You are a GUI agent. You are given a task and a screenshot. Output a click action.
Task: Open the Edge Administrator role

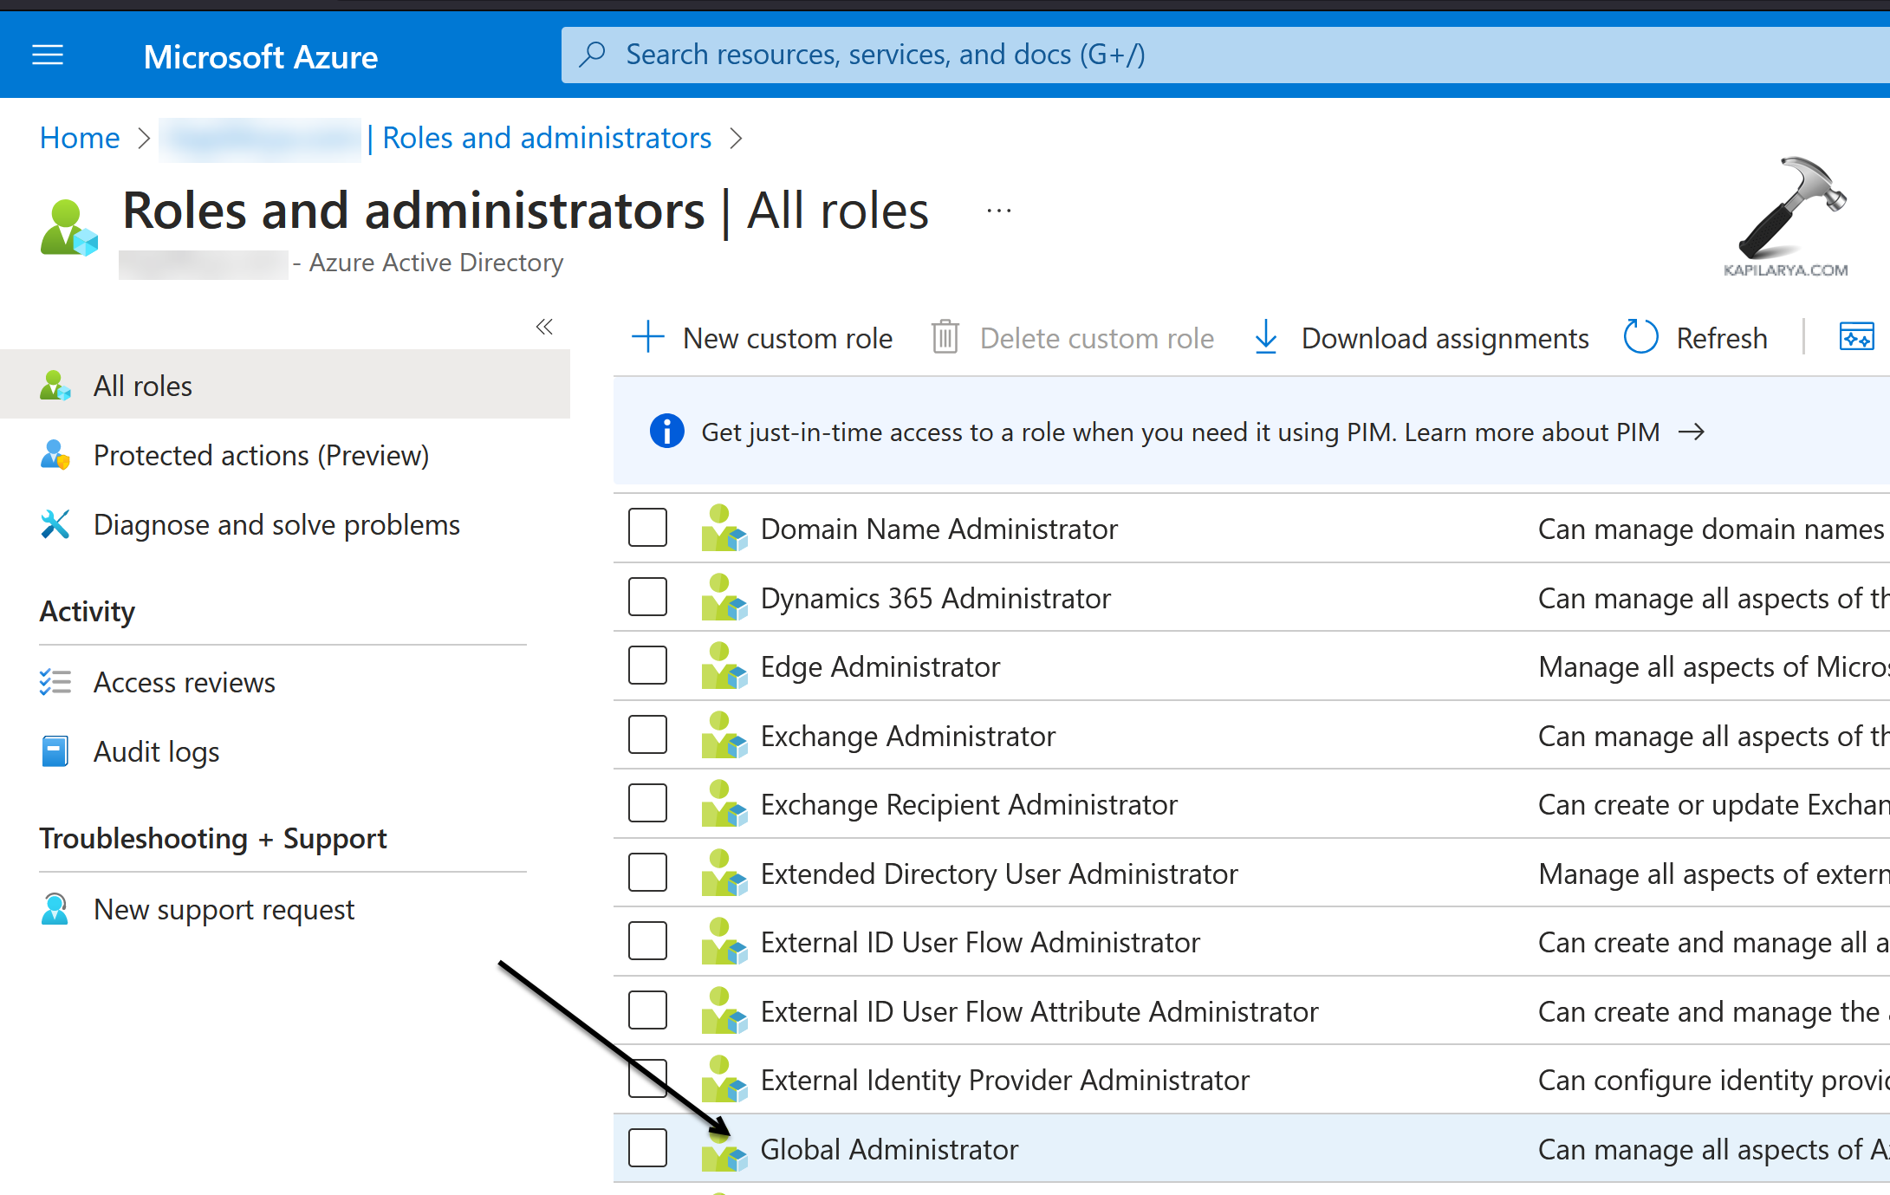(x=880, y=666)
